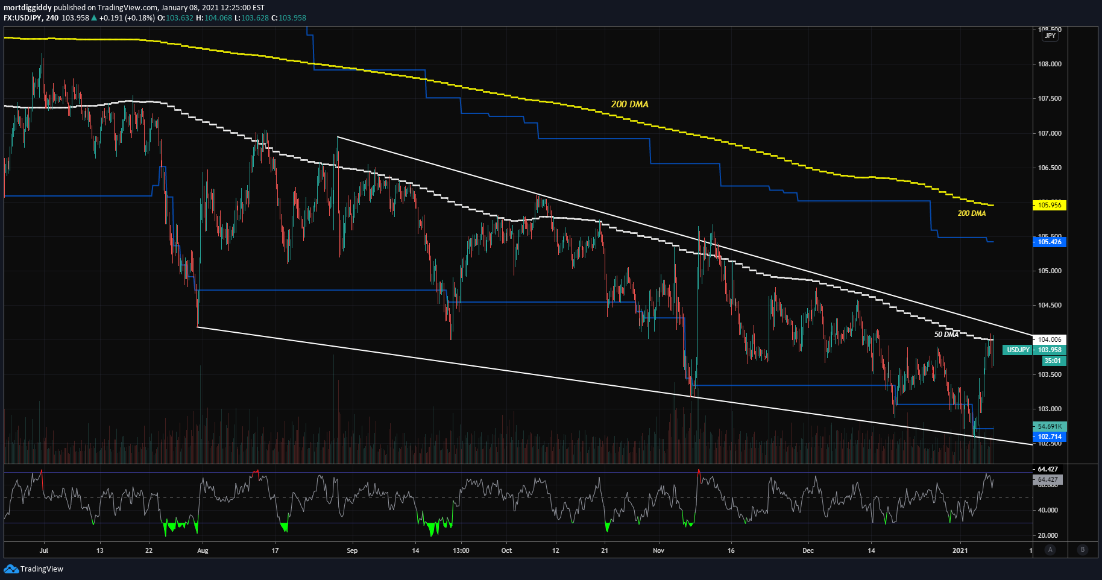Click the 20.000 RSI axis label
Viewport: 1102px width, 580px height.
(x=1048, y=535)
